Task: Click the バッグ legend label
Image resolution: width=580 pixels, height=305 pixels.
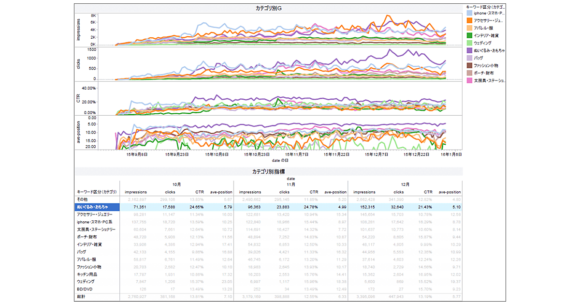Action: pos(478,58)
